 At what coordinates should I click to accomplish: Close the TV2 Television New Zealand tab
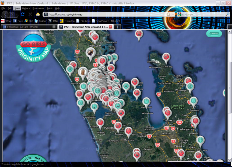(x=110, y=27)
